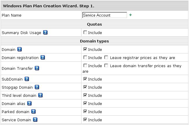189x125 pixels.
Task: Open help next to Parked domain
Action: click(x=33, y=111)
